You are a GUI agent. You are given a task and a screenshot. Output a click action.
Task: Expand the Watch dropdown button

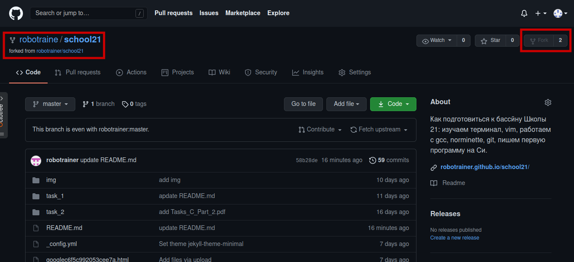click(436, 41)
